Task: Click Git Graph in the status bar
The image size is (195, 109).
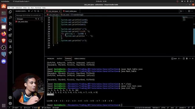Action: (x=55, y=108)
